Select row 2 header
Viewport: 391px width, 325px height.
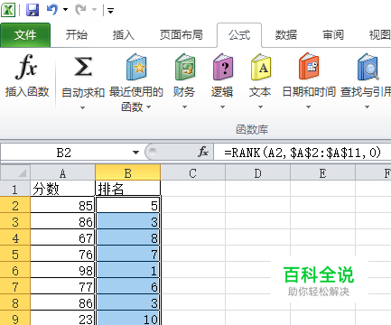pyautogui.click(x=15, y=206)
